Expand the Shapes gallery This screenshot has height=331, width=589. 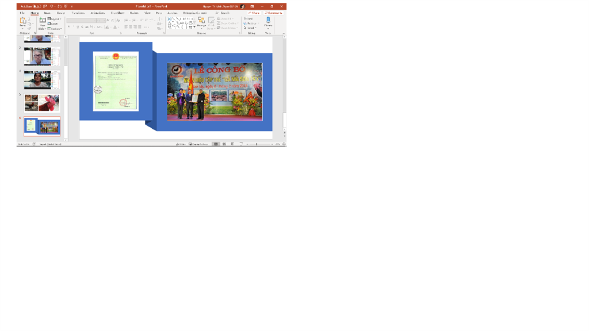click(x=194, y=27)
